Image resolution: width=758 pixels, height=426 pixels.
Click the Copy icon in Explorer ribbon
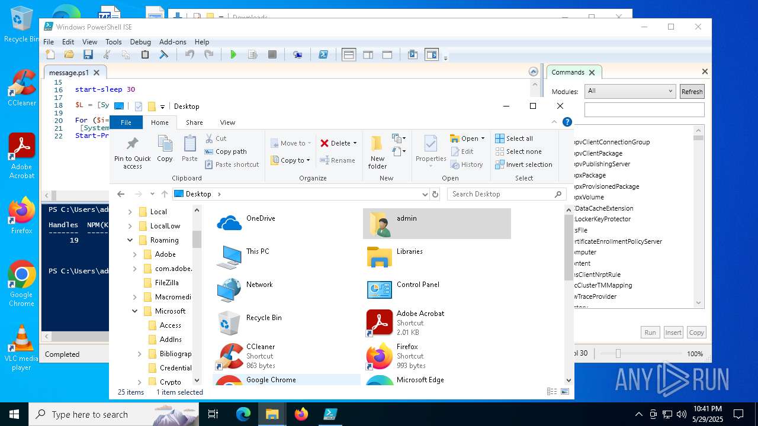pos(165,149)
